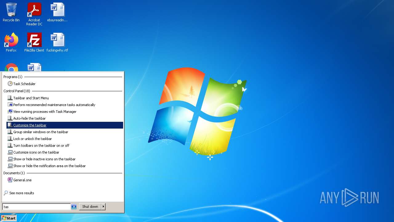
Task: Open Show or hide the notification area result
Action: 65,166
